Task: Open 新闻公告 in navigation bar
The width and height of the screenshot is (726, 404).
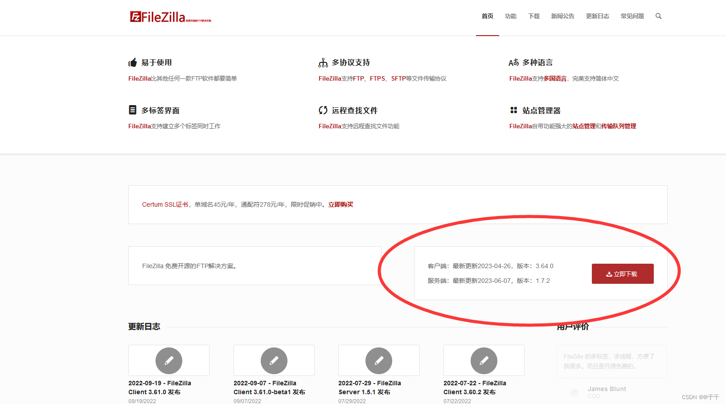Action: point(563,16)
